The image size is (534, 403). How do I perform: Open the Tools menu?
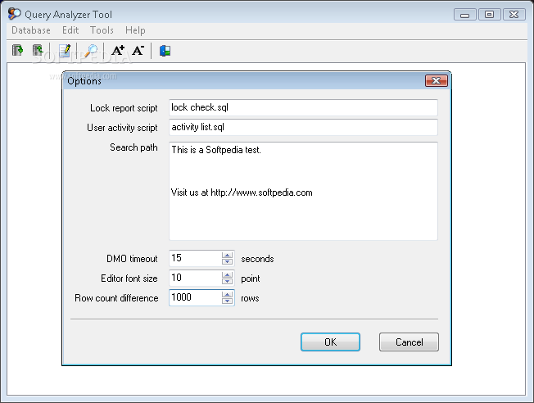[x=102, y=30]
